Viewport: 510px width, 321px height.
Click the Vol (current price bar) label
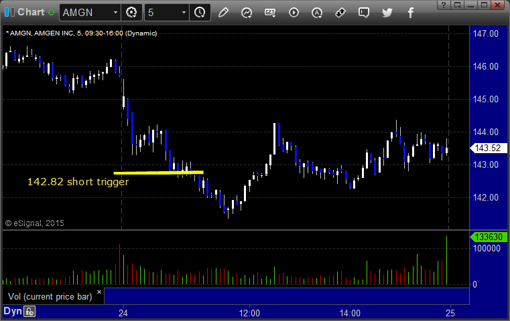pyautogui.click(x=50, y=296)
